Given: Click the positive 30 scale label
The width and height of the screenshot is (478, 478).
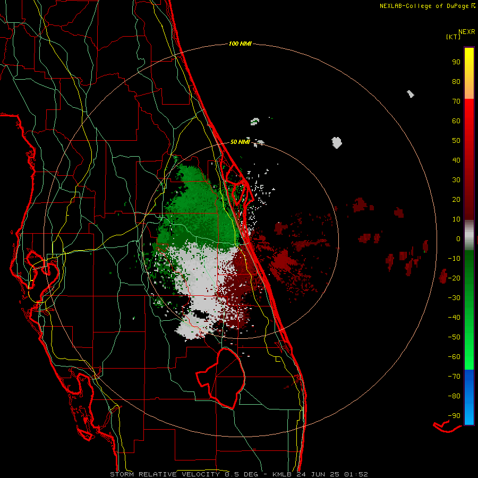Looking at the screenshot, I should [456, 180].
